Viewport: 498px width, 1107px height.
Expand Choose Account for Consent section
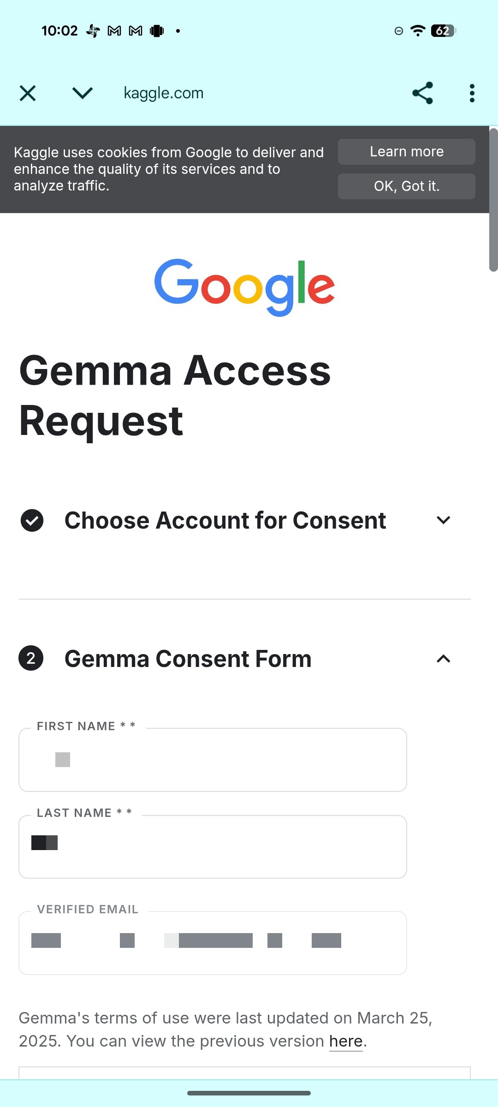(x=443, y=520)
